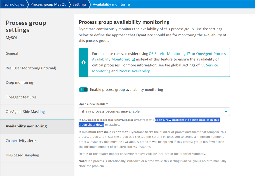Open Process group MySQL breadcrumb
This screenshot has height=176, width=255.
(x=48, y=4)
